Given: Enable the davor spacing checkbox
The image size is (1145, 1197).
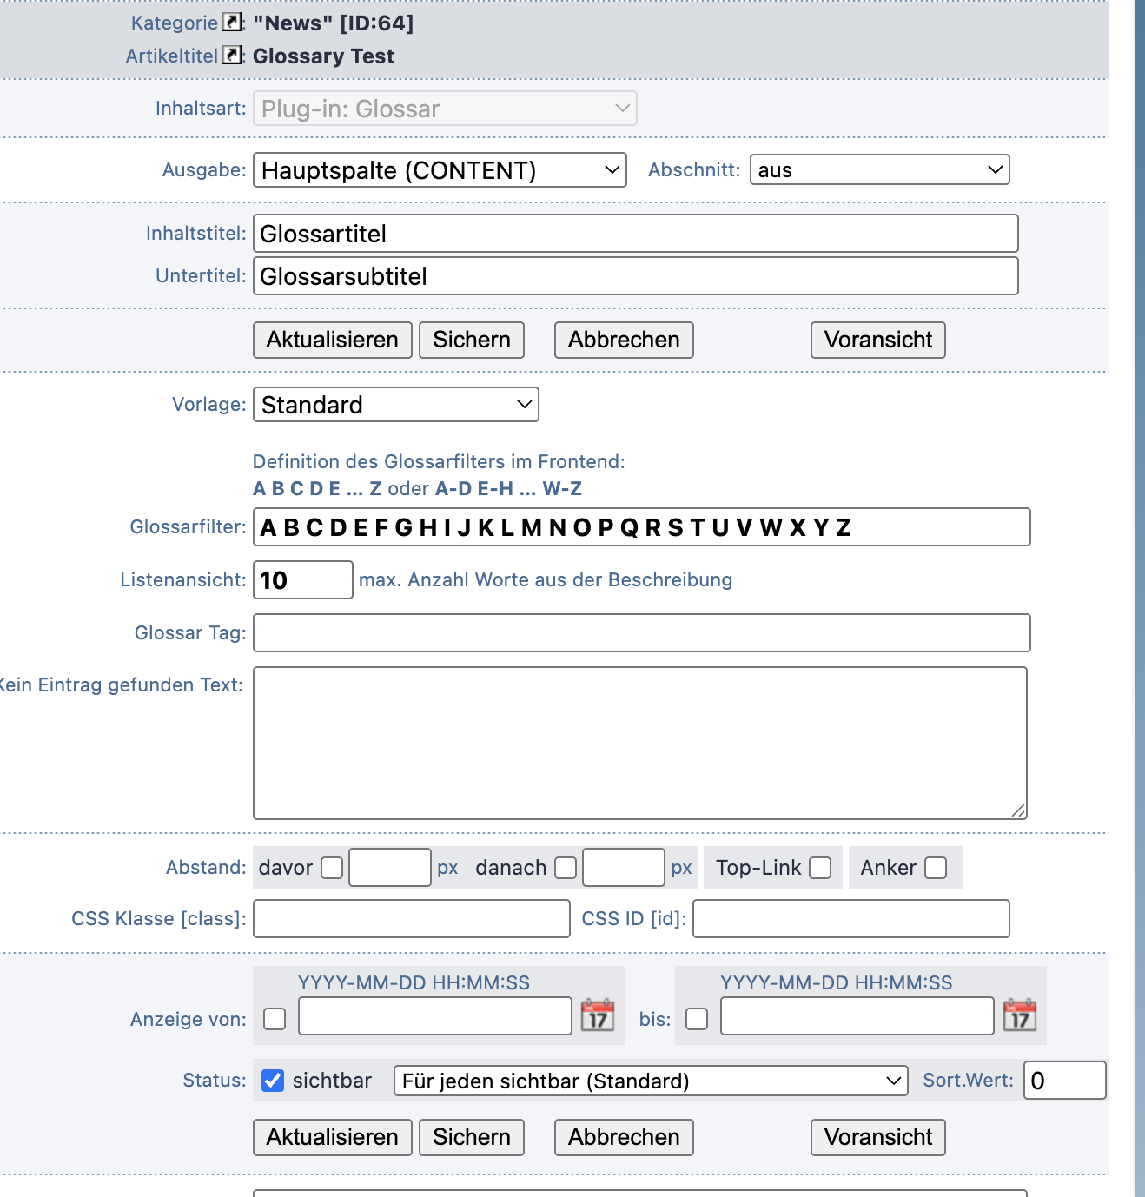Looking at the screenshot, I should pos(332,868).
